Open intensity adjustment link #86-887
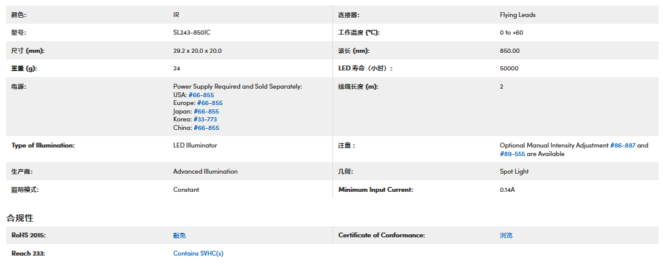 click(623, 146)
